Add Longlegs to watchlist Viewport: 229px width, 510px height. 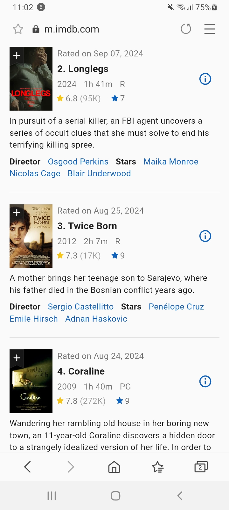[17, 55]
